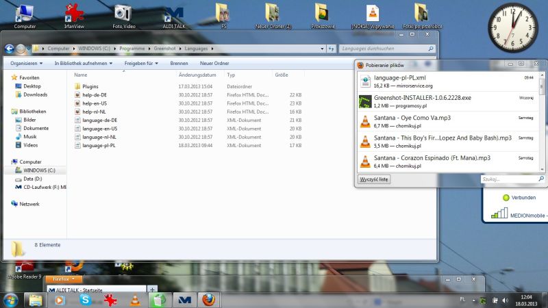Viewport: 548px width, 308px height.
Task: Click Neuer Ordner in Explorer toolbar
Action: [214, 63]
